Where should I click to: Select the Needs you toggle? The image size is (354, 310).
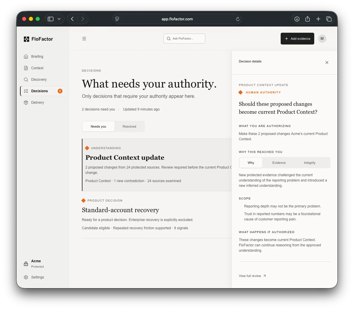pyautogui.click(x=98, y=126)
